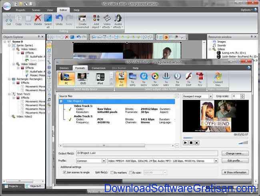Enable split By size checkbox
This screenshot has width=260, height=196.
pos(130,172)
